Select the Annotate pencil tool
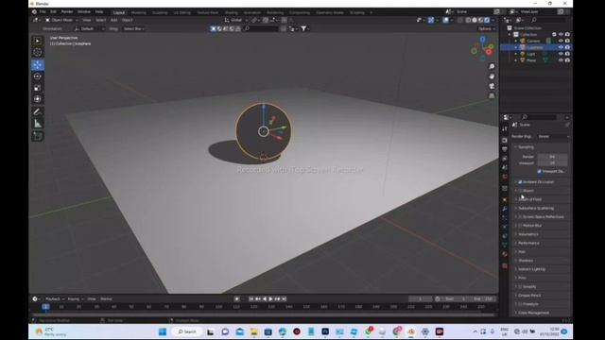The height and width of the screenshot is (340, 605). click(38, 111)
